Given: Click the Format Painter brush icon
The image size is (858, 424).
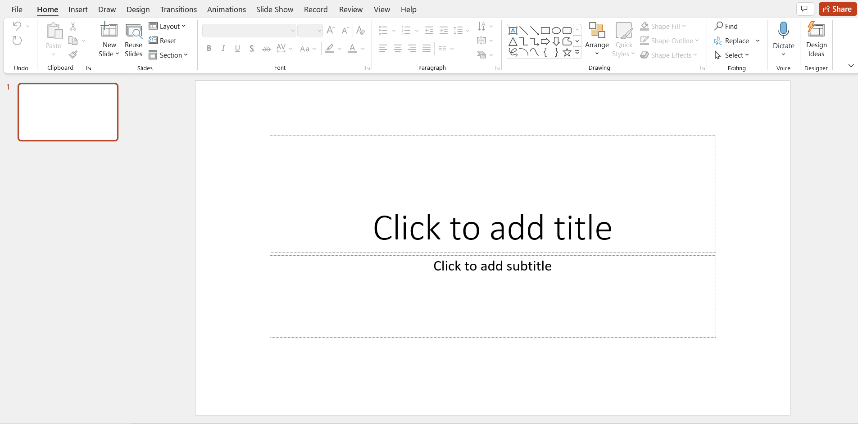Looking at the screenshot, I should coord(73,55).
